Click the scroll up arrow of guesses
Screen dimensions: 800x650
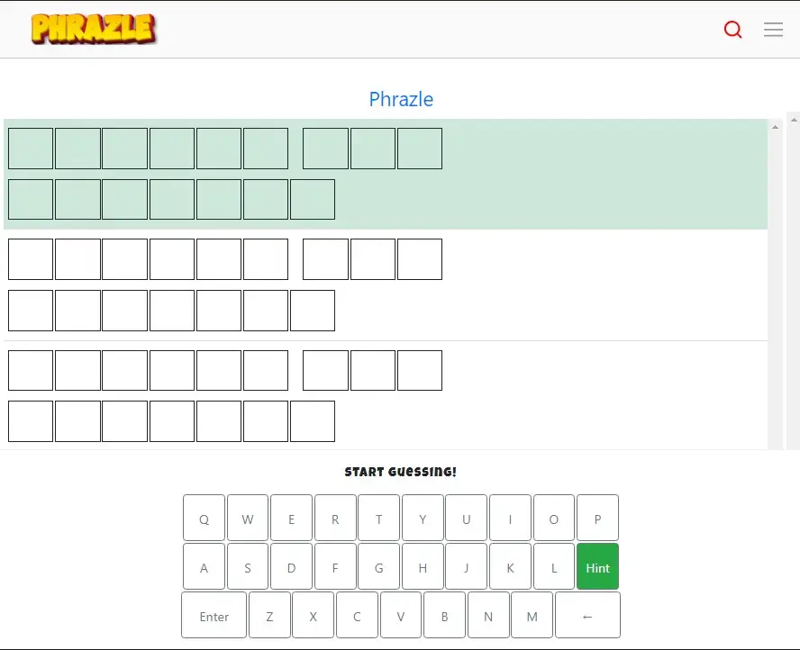[775, 128]
